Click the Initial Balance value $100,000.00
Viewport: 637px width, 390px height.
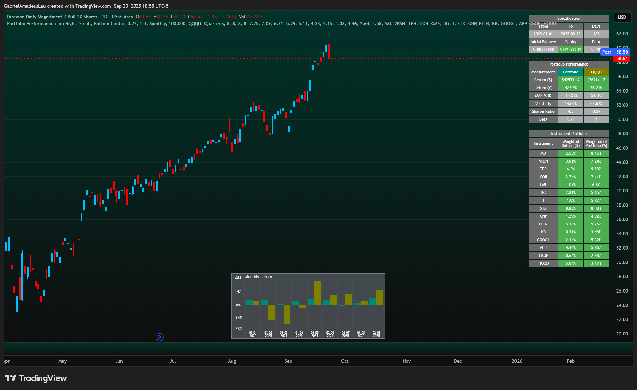tap(543, 50)
